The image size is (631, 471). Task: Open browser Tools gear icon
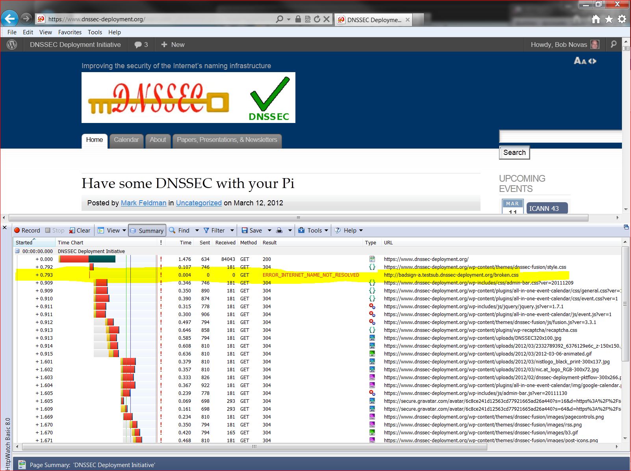(x=622, y=19)
